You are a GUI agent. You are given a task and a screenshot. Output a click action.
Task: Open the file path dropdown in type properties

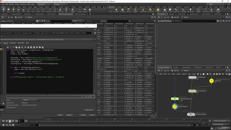92,33
